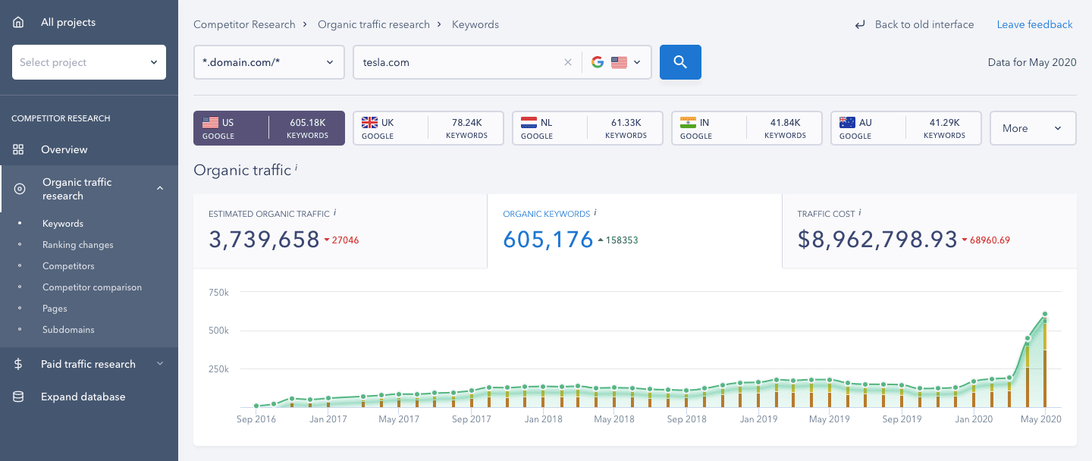Click the April 2020 chart data point
The height and width of the screenshot is (461, 1092).
pyautogui.click(x=1028, y=338)
